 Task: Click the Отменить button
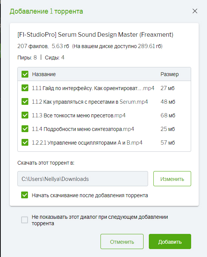tap(122, 241)
